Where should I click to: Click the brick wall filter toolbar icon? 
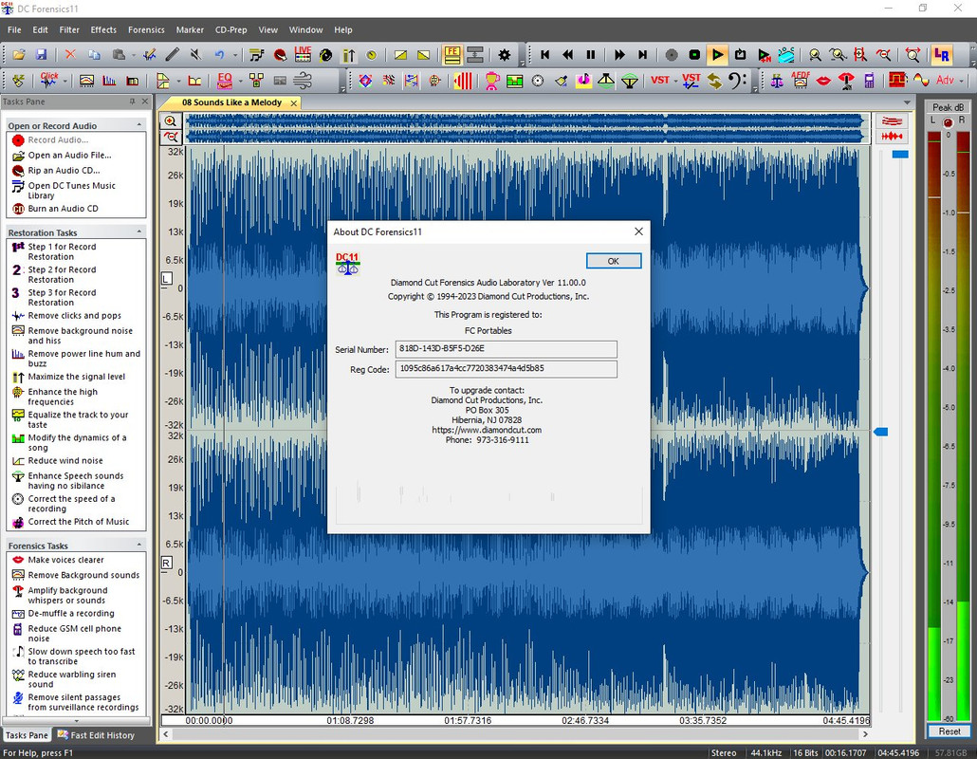[x=897, y=80]
